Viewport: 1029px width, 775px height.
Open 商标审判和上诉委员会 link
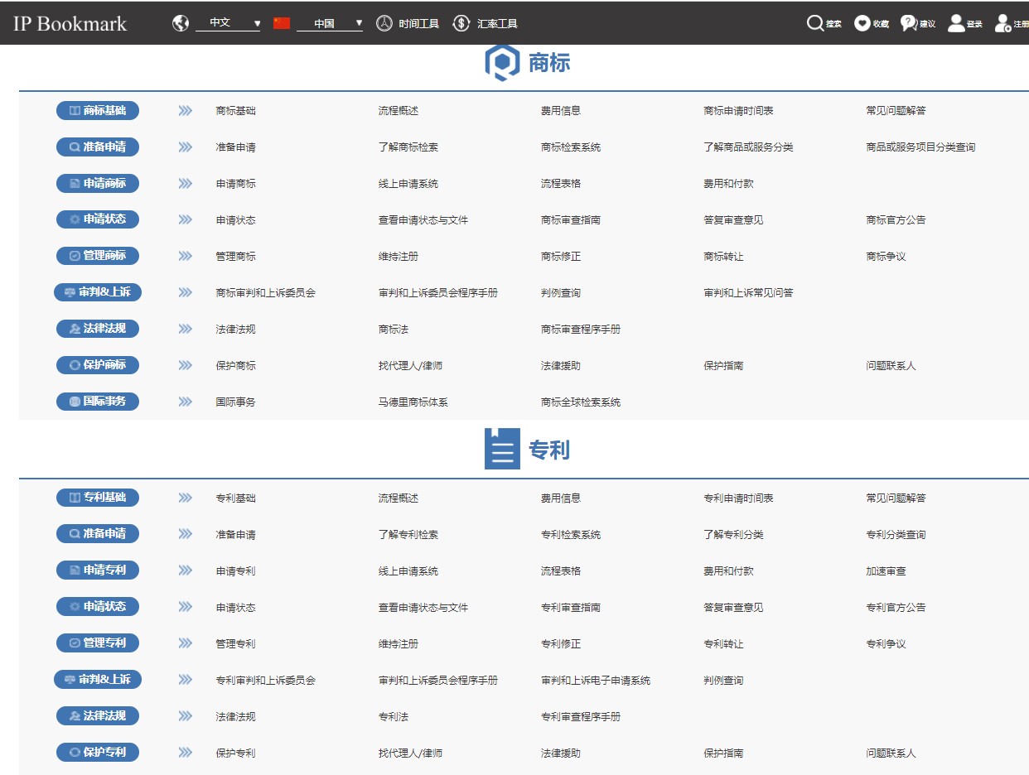pos(266,293)
